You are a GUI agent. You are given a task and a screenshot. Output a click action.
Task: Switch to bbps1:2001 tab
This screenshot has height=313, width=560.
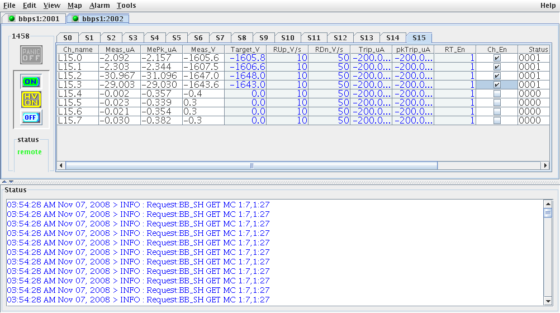click(x=34, y=18)
